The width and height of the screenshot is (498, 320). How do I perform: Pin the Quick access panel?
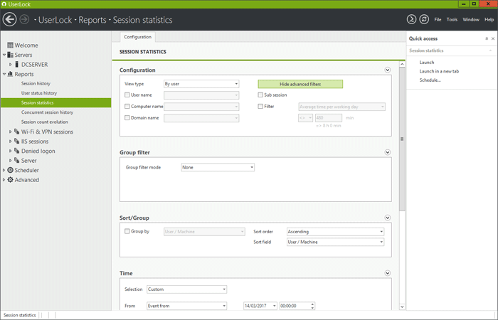487,38
